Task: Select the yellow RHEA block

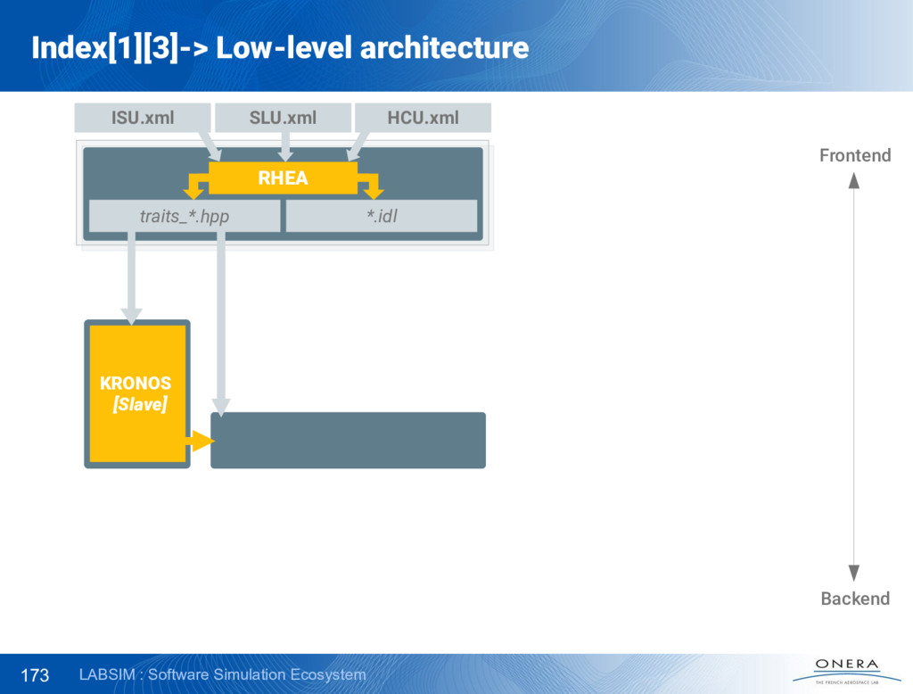Action: [283, 178]
